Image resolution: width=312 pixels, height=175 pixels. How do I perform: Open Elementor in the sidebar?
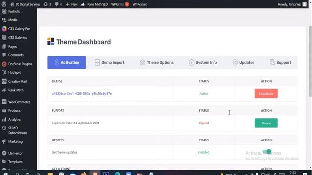(15, 153)
